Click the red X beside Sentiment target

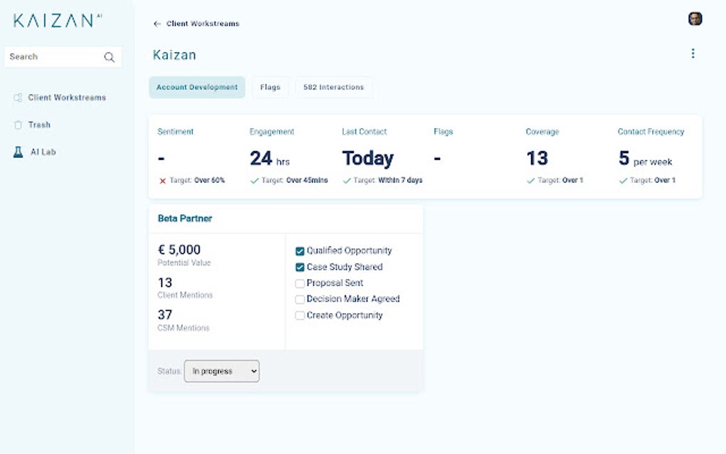161,180
